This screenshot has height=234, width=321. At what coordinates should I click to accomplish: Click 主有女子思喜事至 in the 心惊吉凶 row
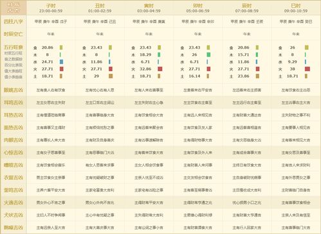click(51, 153)
